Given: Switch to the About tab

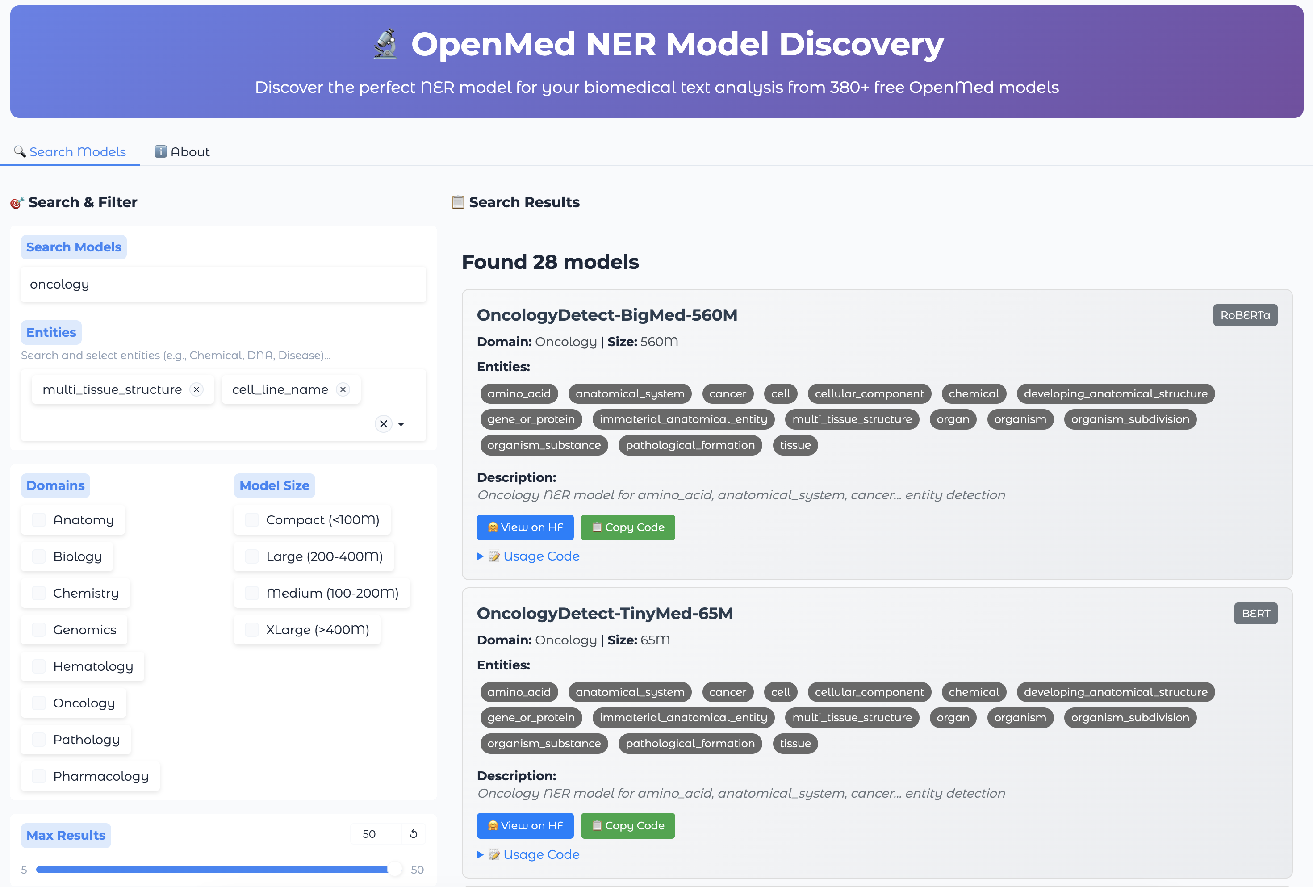Looking at the screenshot, I should [182, 152].
